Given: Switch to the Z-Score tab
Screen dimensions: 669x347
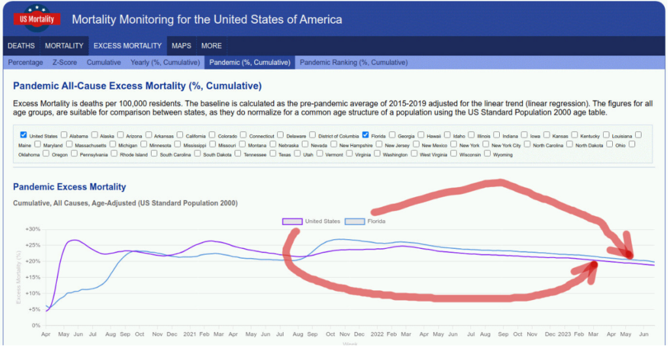Looking at the screenshot, I should point(65,62).
